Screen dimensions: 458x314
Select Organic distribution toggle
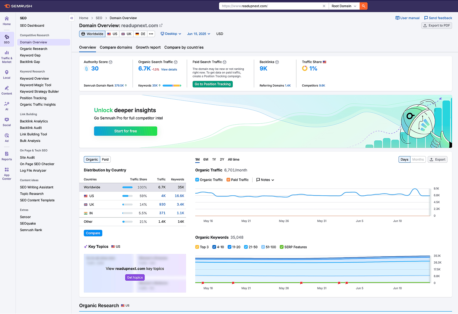(92, 160)
